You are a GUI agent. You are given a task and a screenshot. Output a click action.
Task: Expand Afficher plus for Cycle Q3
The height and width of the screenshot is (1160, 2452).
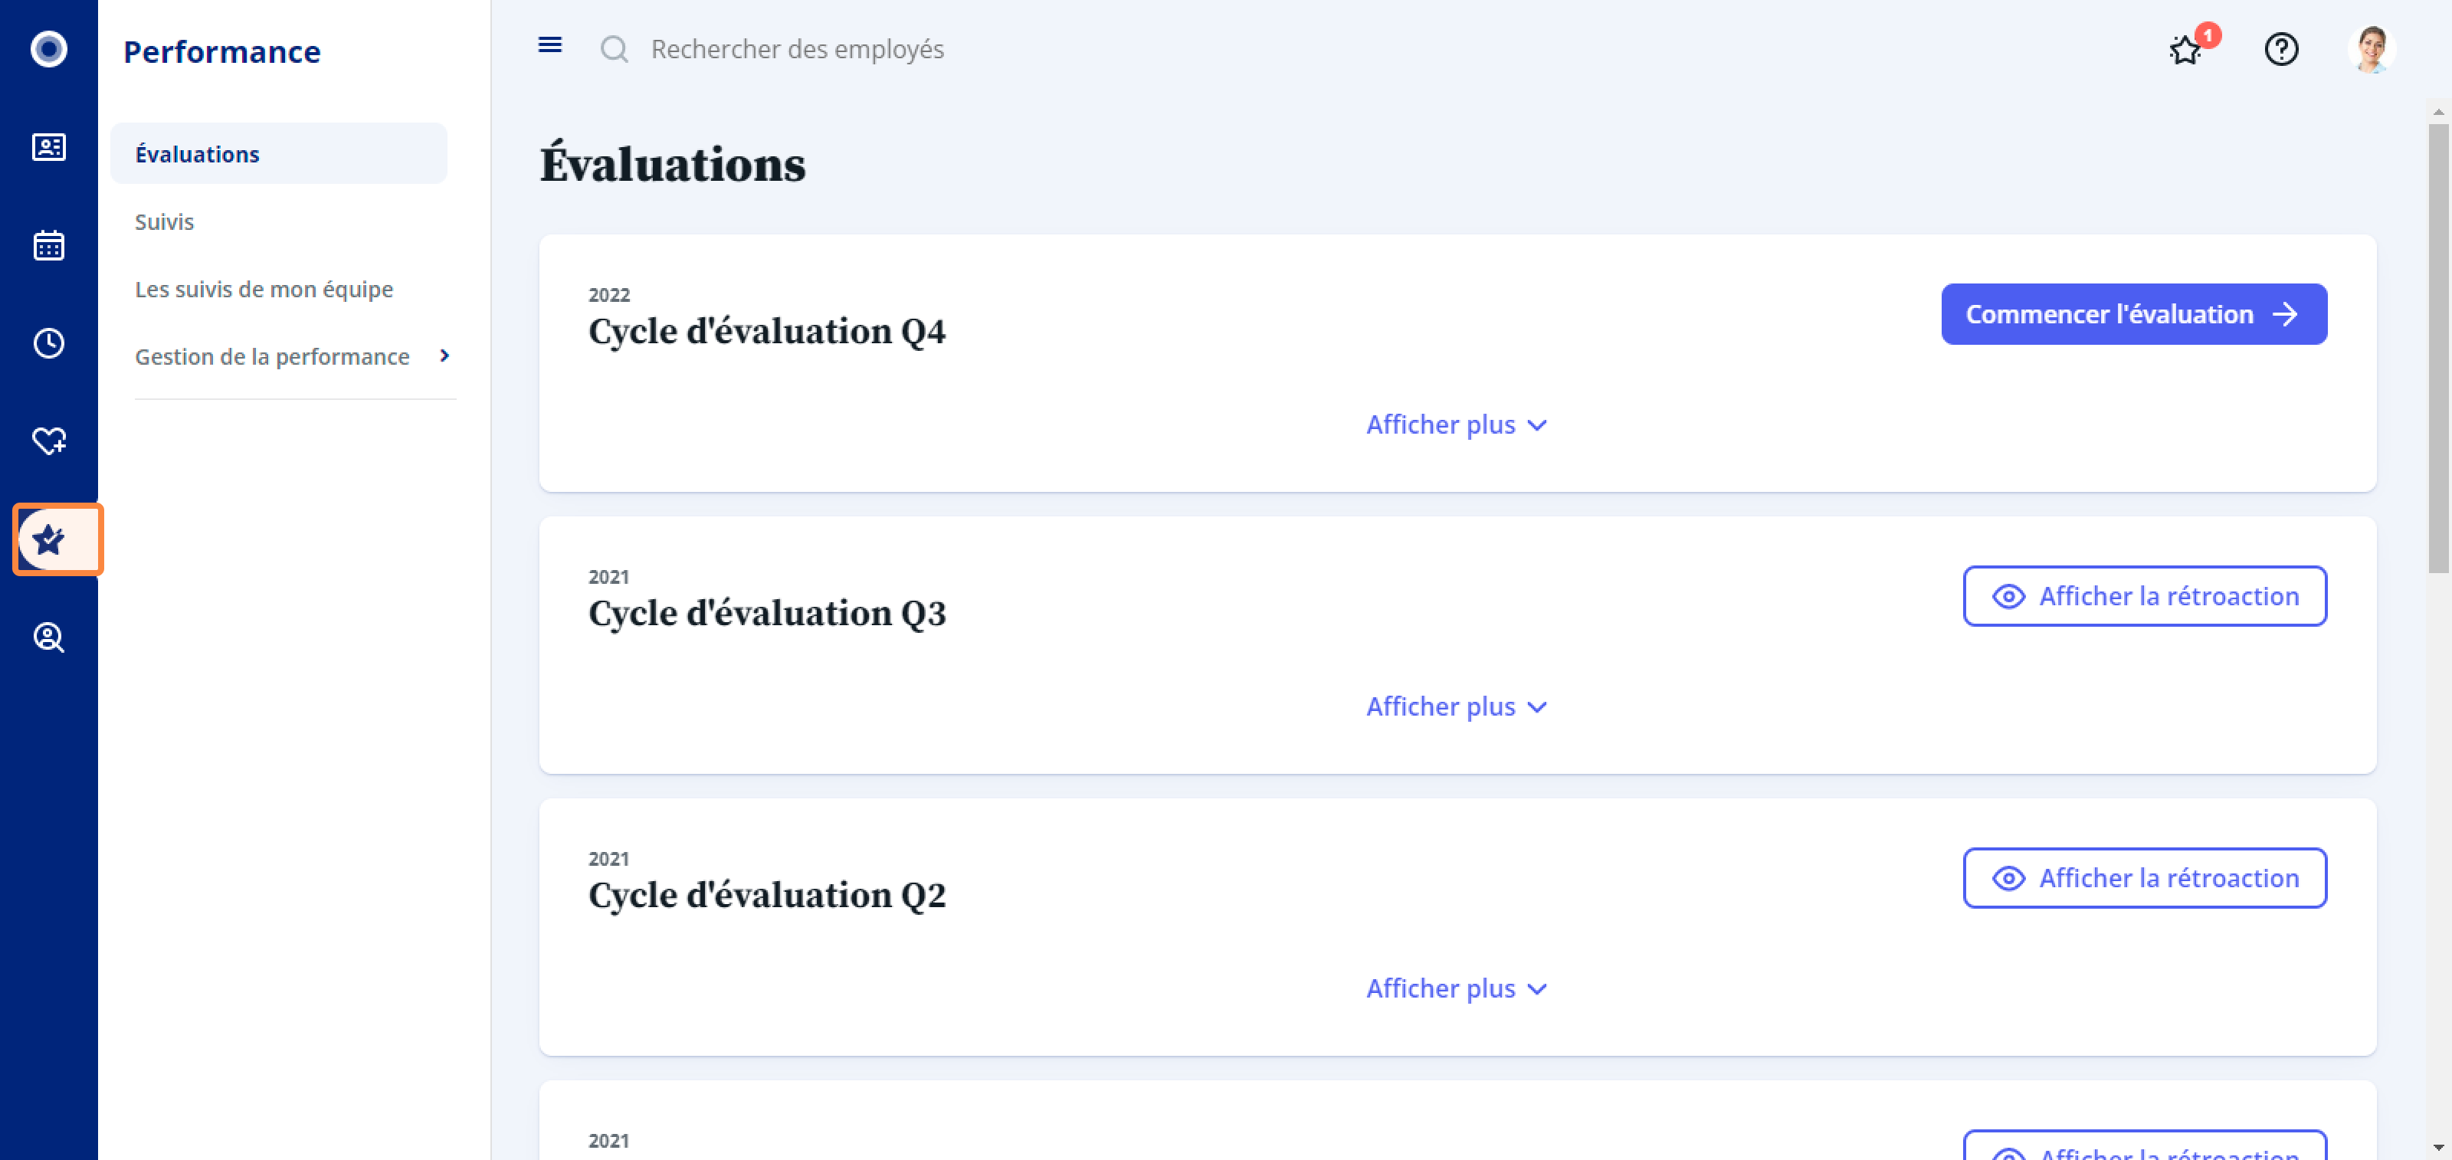(1457, 706)
